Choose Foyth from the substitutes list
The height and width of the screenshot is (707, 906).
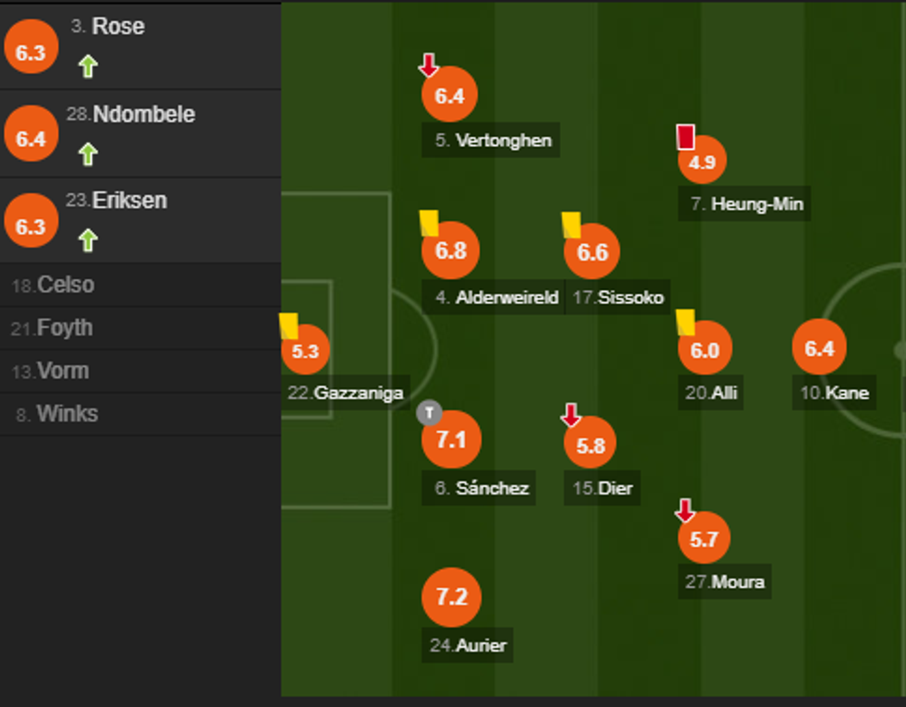(64, 328)
